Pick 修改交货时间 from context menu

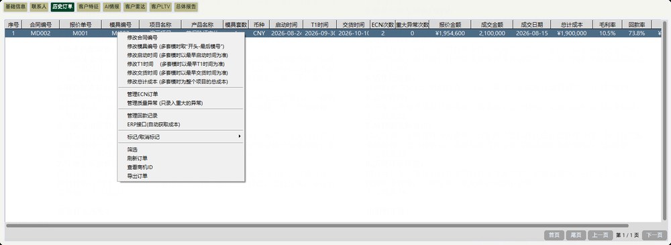pyautogui.click(x=181, y=72)
